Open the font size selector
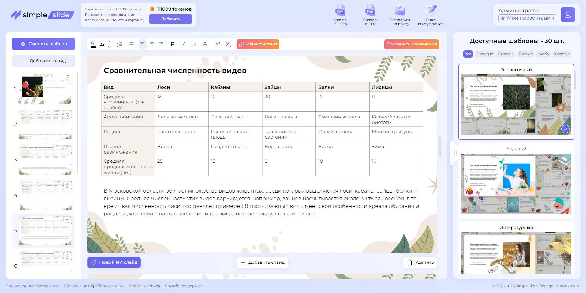The height and width of the screenshot is (293, 586). pyautogui.click(x=102, y=44)
